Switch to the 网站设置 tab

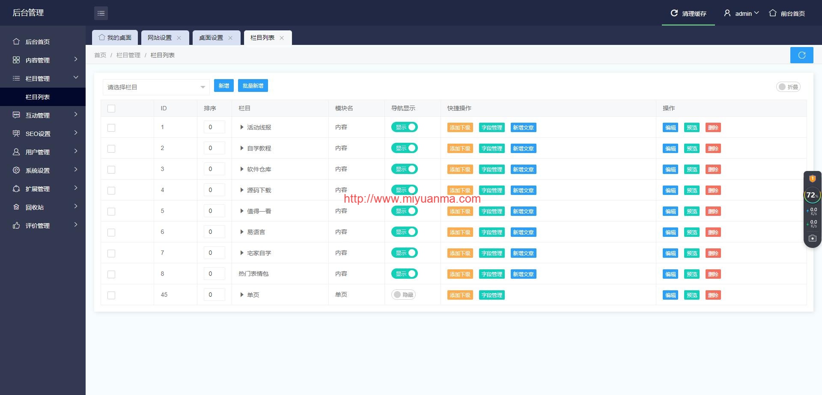point(160,38)
